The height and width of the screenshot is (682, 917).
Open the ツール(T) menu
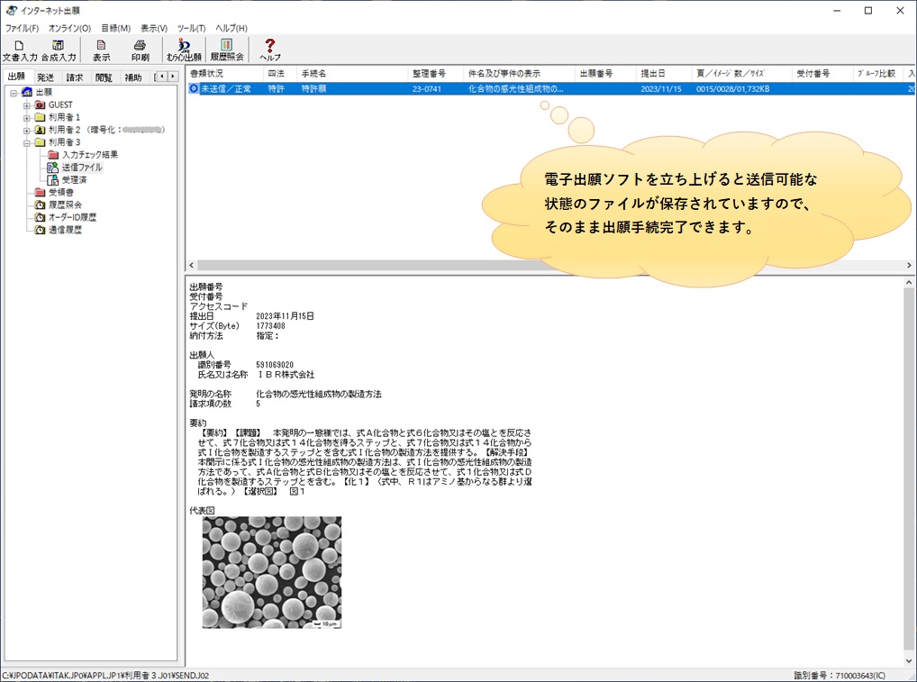coord(191,28)
